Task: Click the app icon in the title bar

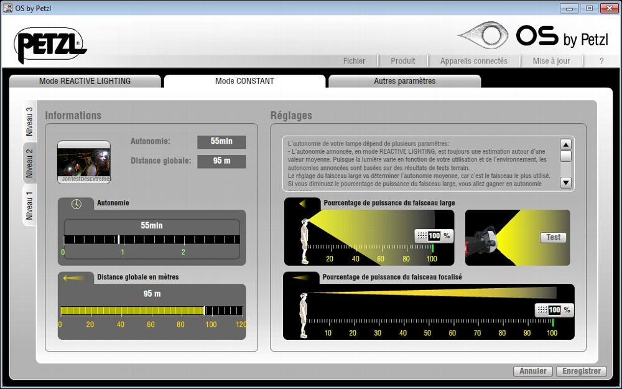Action: pyautogui.click(x=7, y=8)
